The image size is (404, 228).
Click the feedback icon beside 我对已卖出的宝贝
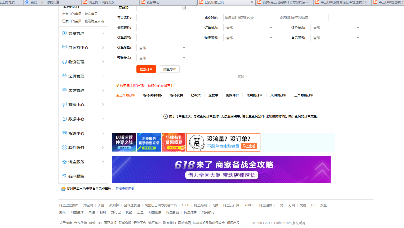pyautogui.click(x=63, y=189)
